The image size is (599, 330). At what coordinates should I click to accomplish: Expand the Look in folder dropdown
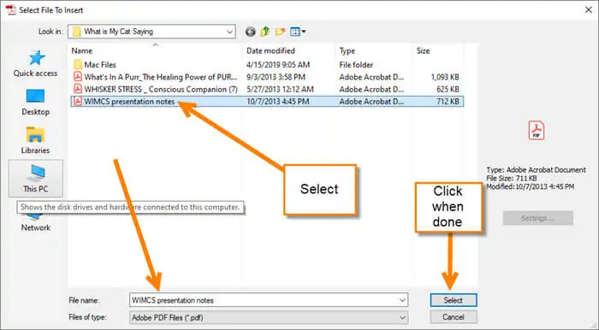click(229, 32)
